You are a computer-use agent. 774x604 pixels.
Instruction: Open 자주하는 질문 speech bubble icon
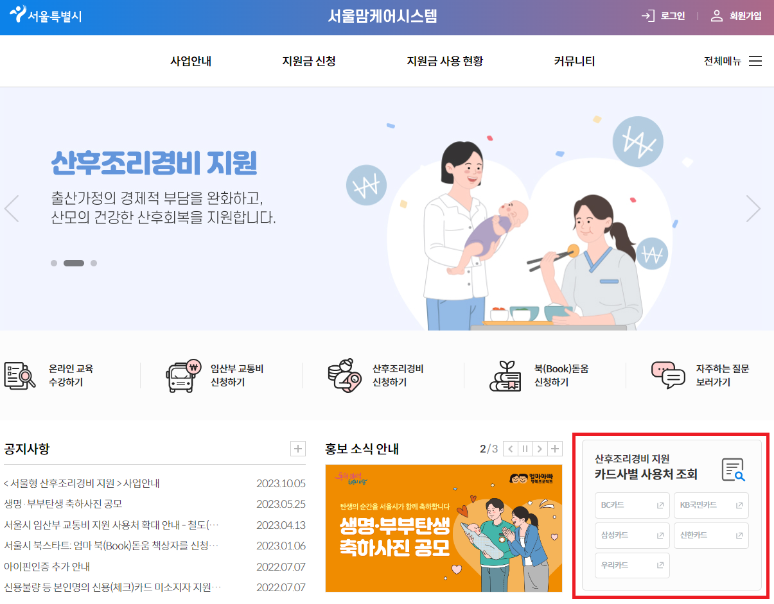669,375
